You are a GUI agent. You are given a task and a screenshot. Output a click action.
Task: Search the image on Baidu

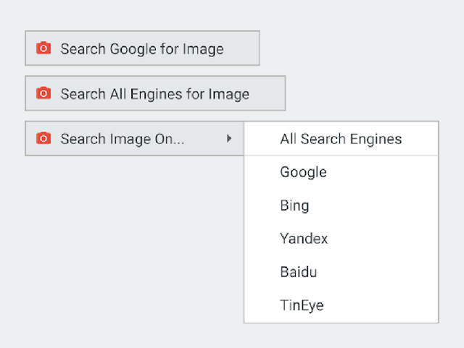341,272
